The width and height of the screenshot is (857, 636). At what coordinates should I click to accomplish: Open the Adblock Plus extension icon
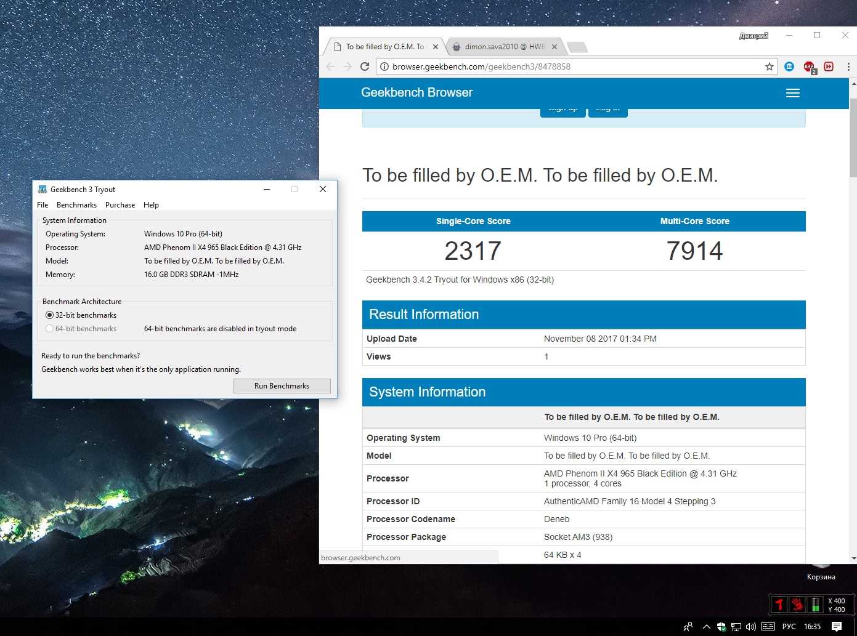tap(810, 67)
